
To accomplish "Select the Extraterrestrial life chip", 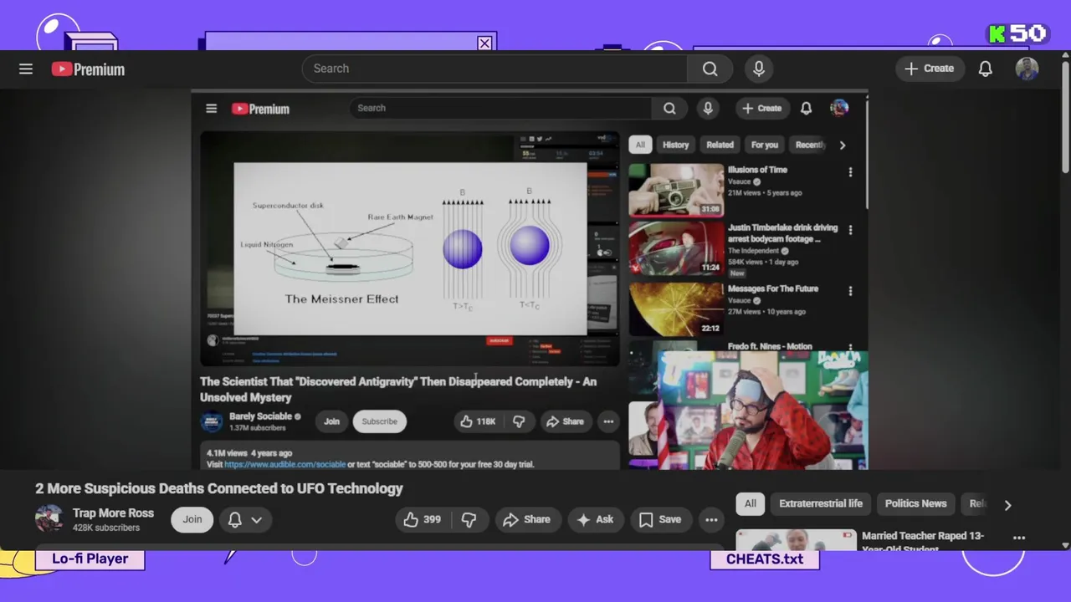I will coord(821,503).
